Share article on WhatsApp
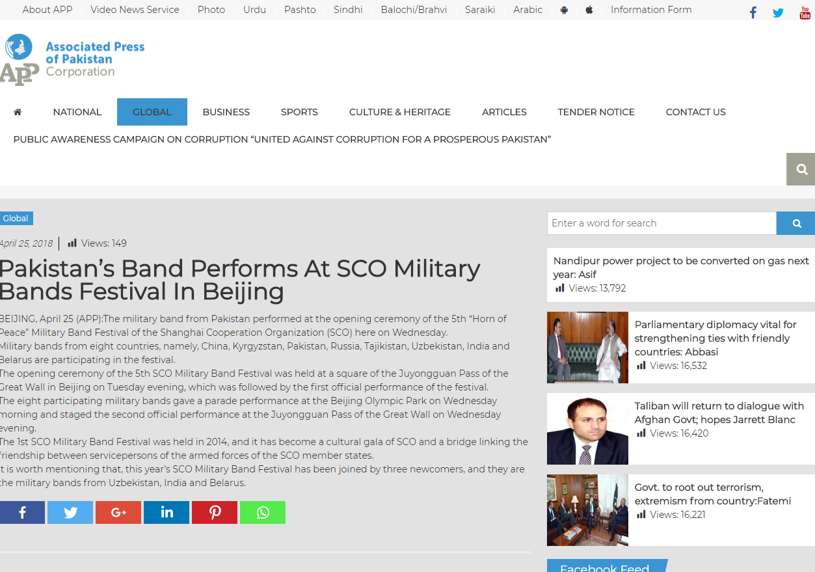Image resolution: width=815 pixels, height=572 pixels. [x=263, y=513]
